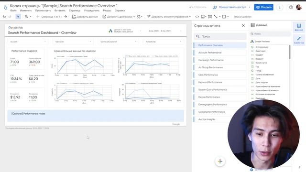Open the Ресурс menu

tap(107, 11)
